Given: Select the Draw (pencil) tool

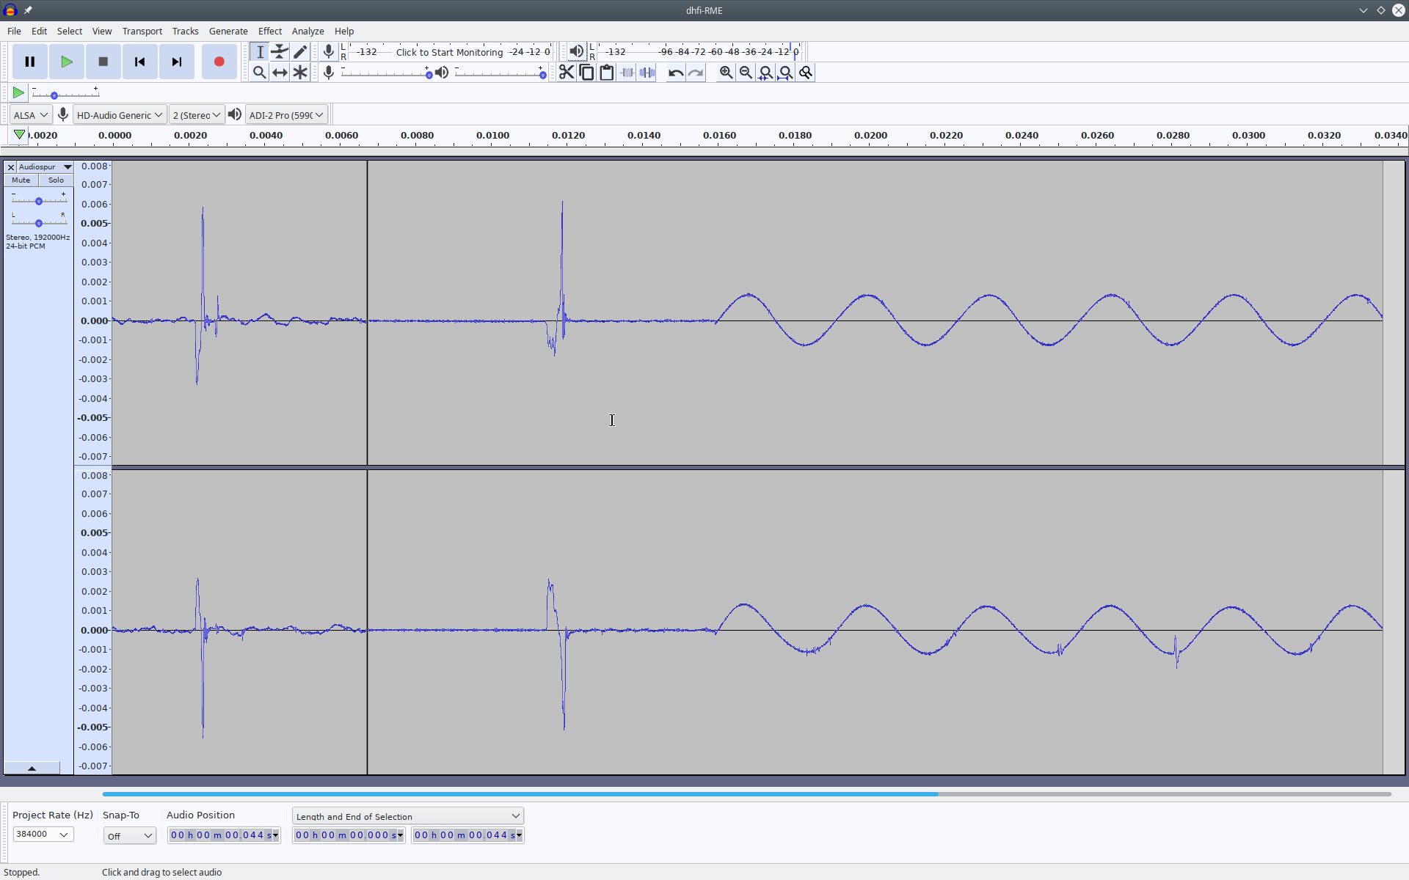Looking at the screenshot, I should (300, 52).
